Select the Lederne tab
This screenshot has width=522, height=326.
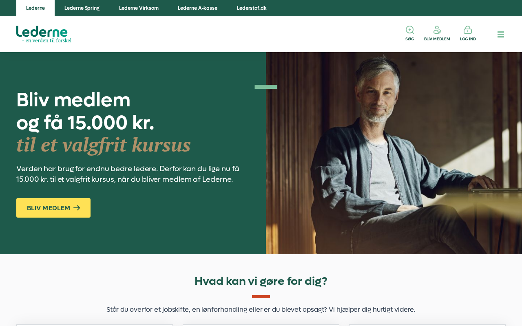click(x=35, y=8)
